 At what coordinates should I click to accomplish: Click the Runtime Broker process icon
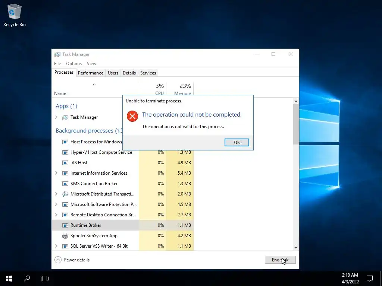pos(65,225)
